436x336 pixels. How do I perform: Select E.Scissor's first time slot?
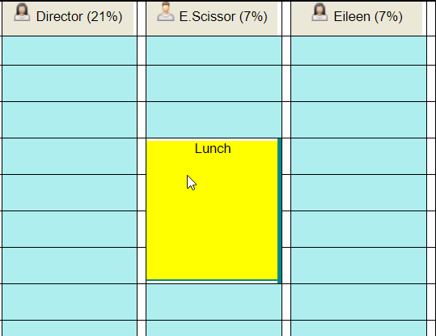click(214, 51)
